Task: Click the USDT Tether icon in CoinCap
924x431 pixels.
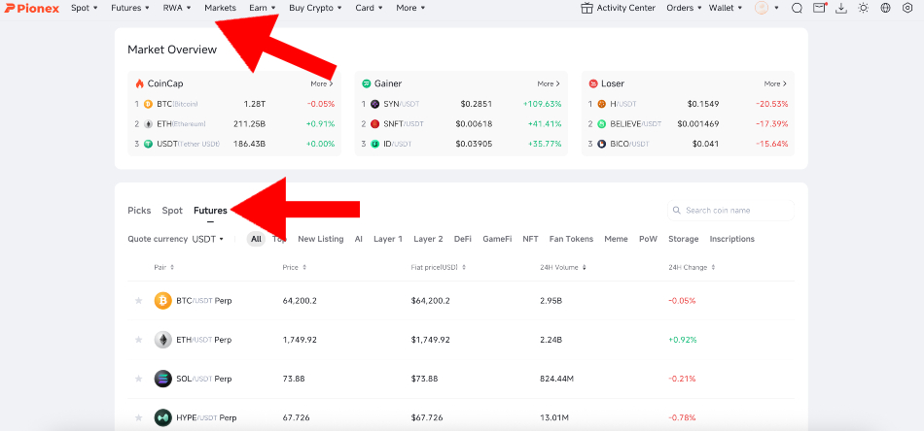Action: point(148,144)
